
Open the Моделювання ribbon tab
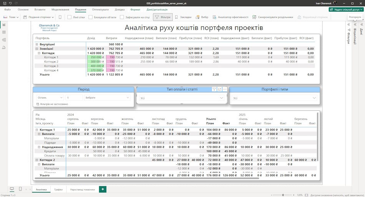(x=60, y=10)
